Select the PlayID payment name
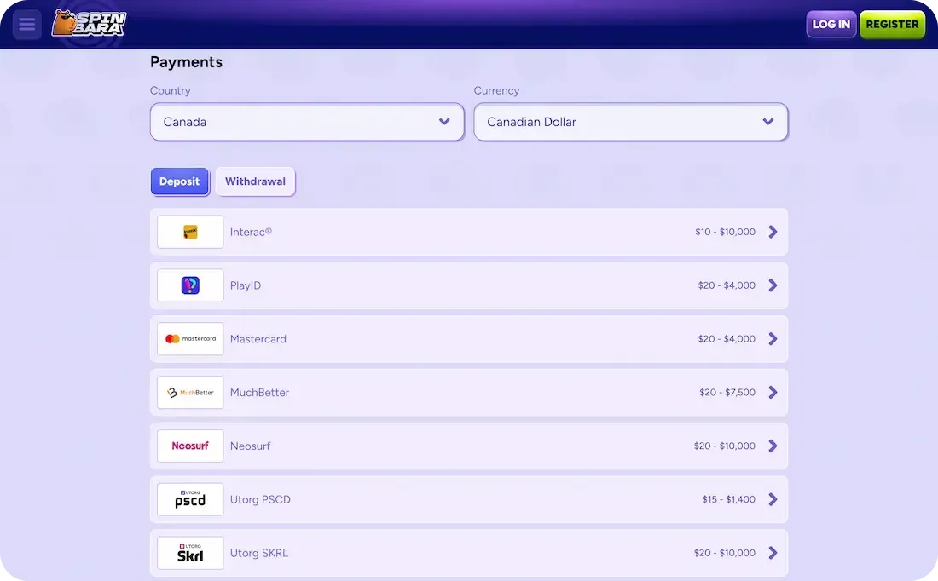The image size is (938, 581). [x=246, y=285]
